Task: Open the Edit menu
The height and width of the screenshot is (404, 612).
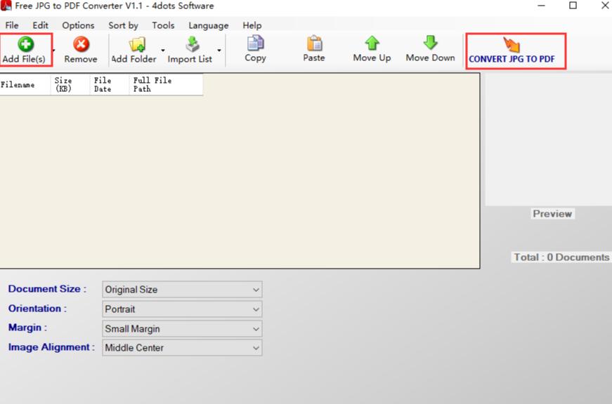Action: tap(40, 25)
